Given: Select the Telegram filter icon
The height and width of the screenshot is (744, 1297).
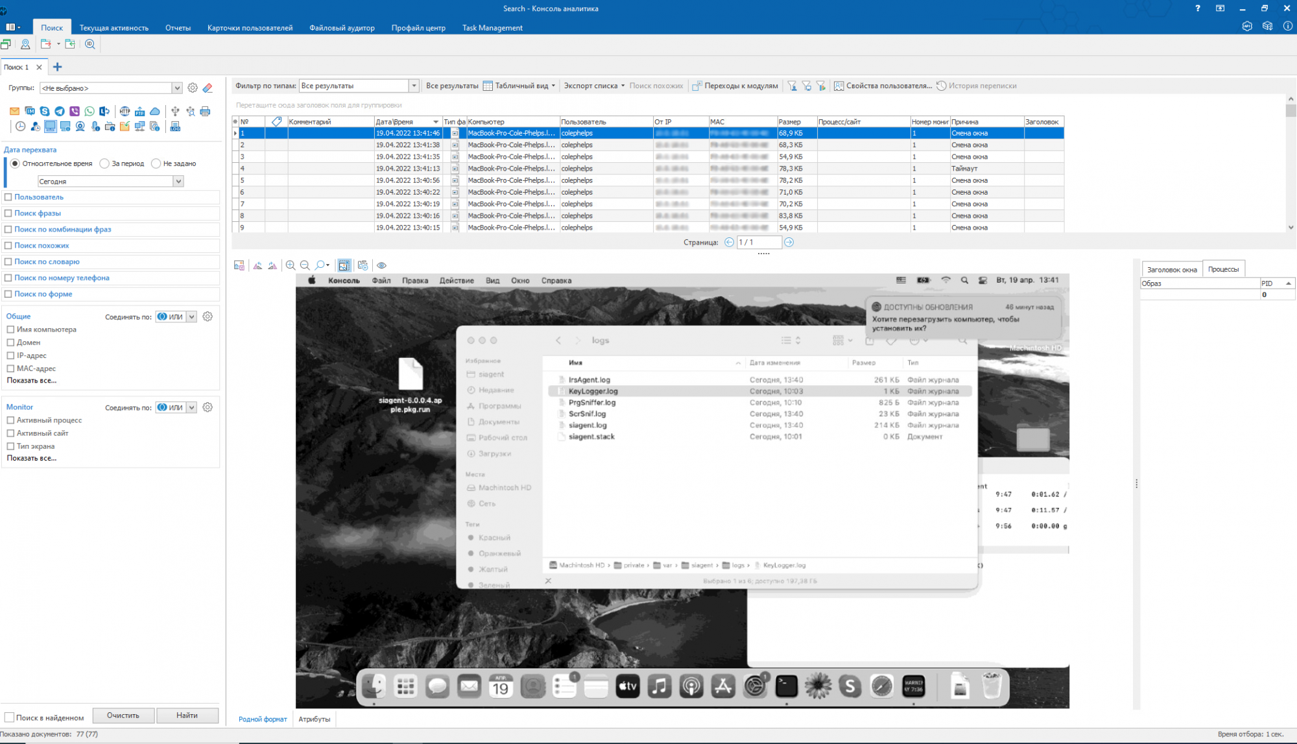Looking at the screenshot, I should [x=60, y=112].
